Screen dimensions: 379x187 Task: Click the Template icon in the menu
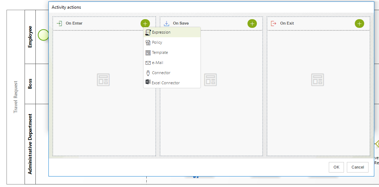148,52
